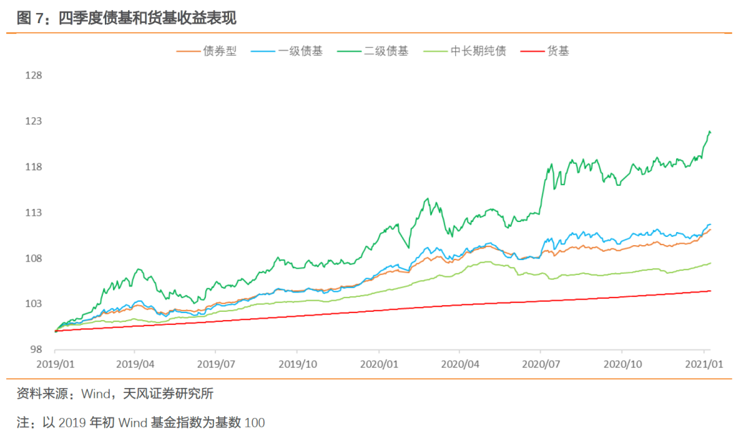The width and height of the screenshot is (736, 431).
Task: Click the 债券型 legend label
Action: [x=219, y=51]
